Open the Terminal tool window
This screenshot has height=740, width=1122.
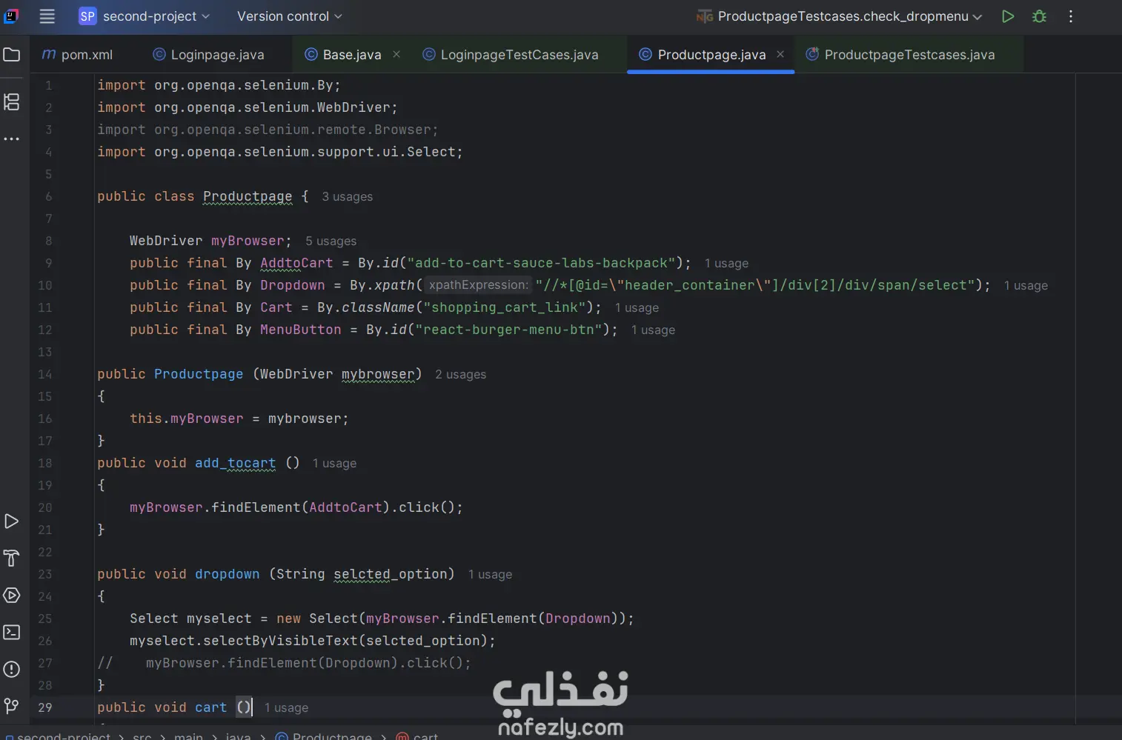(12, 632)
